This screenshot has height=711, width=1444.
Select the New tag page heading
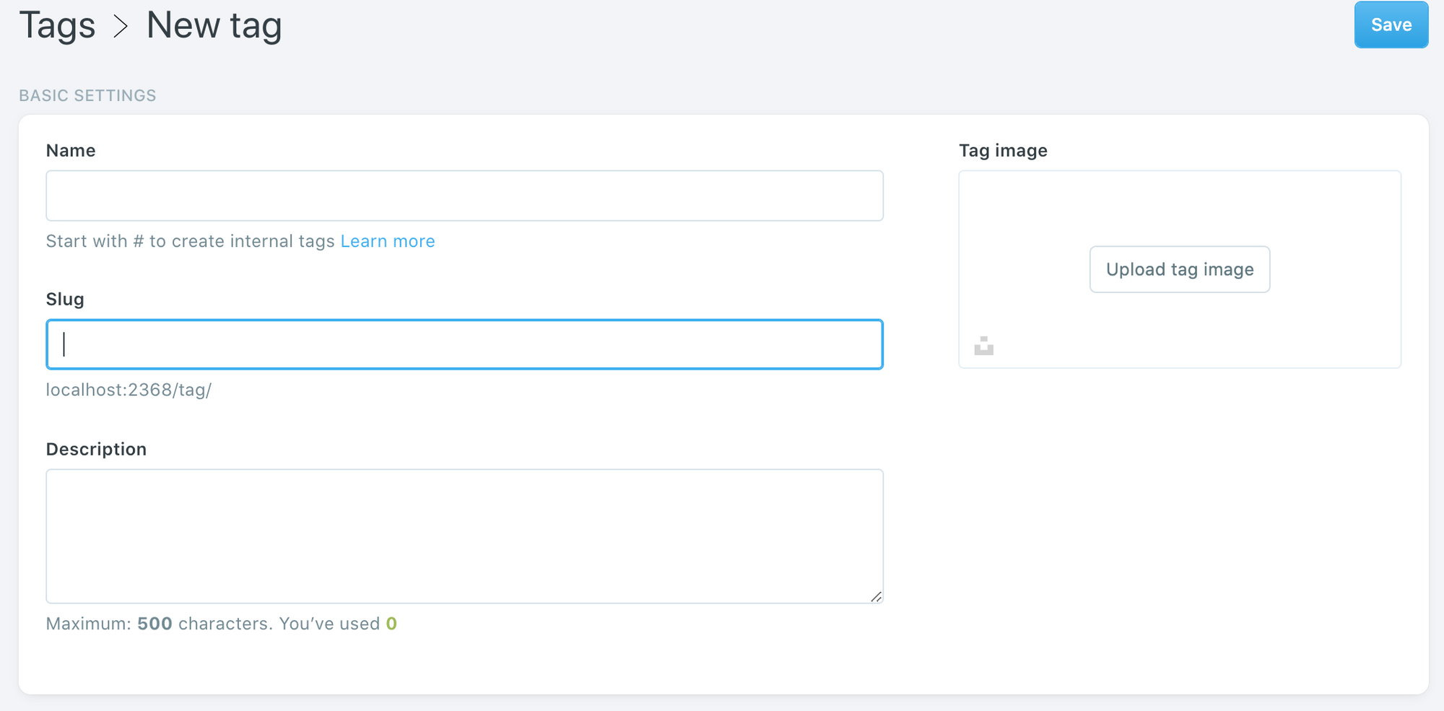tap(214, 25)
